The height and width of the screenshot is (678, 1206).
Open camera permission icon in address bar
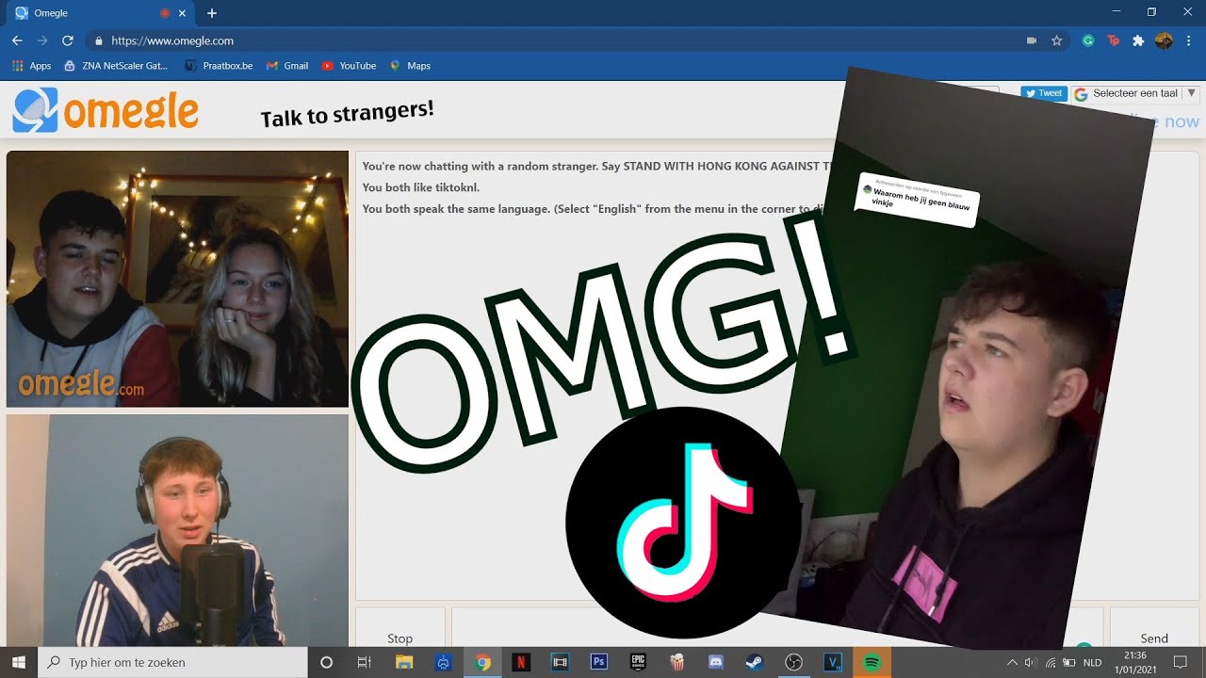tap(1032, 40)
